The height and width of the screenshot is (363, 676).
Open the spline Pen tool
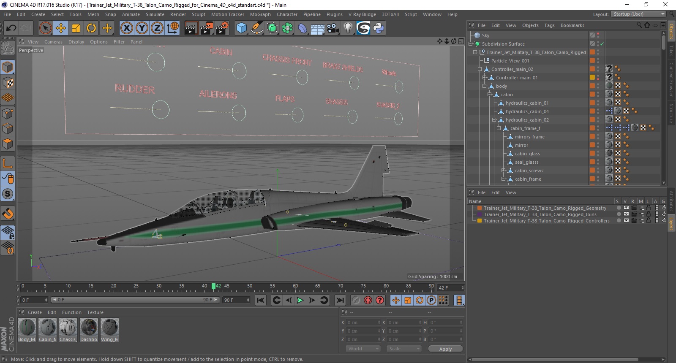coord(257,28)
